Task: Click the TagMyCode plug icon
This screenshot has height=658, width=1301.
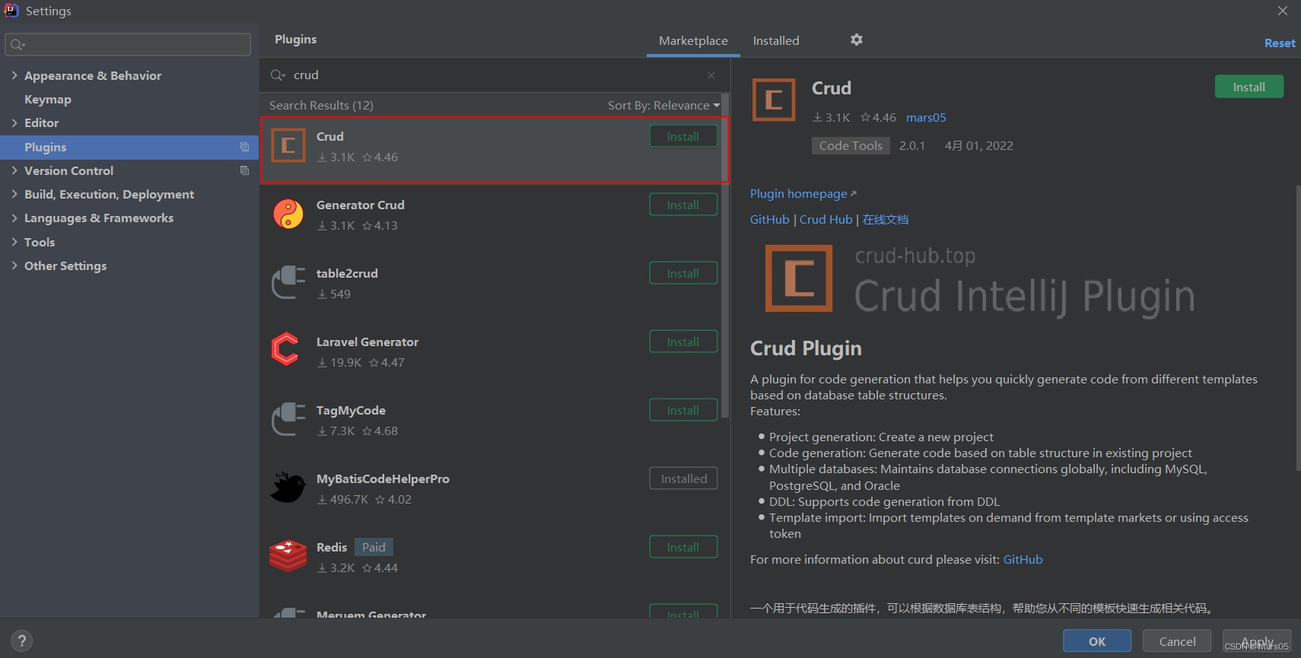Action: (x=288, y=419)
